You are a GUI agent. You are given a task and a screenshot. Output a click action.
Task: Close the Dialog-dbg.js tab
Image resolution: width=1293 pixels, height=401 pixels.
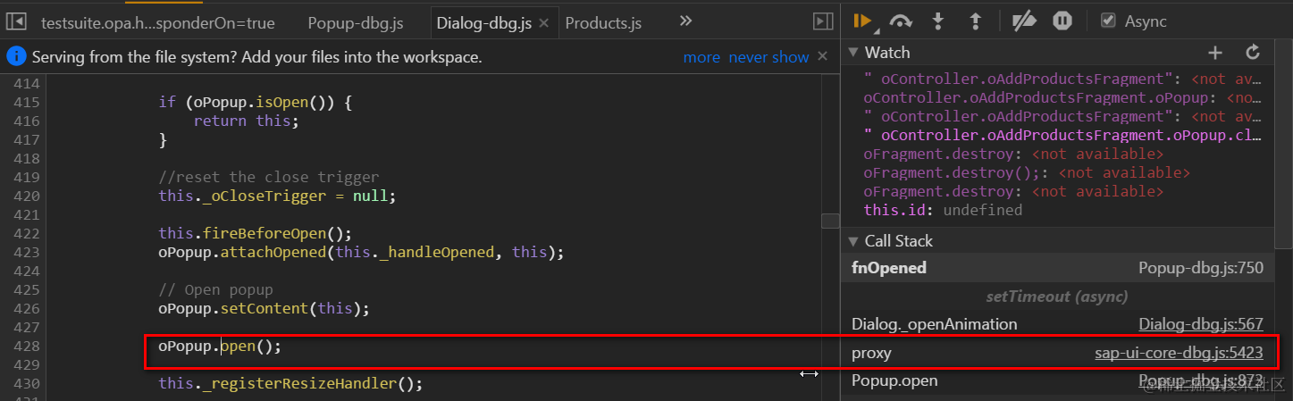(542, 23)
